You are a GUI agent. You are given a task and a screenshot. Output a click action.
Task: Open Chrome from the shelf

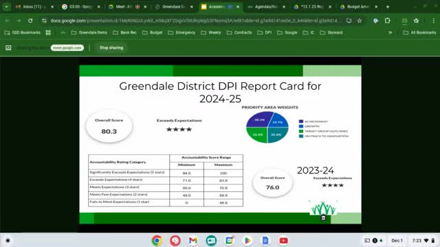(157, 241)
